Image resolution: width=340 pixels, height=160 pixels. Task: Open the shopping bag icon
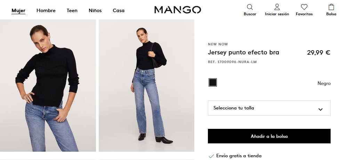tap(331, 7)
